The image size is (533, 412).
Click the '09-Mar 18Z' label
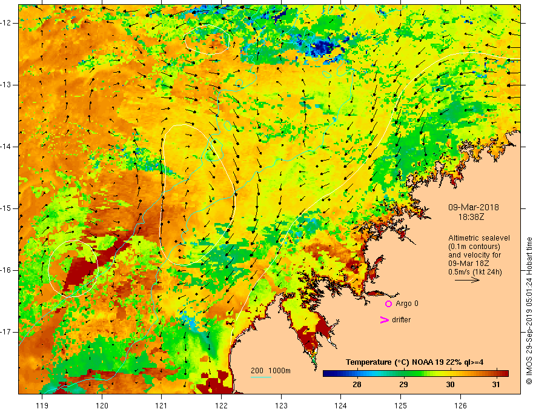tap(468, 264)
